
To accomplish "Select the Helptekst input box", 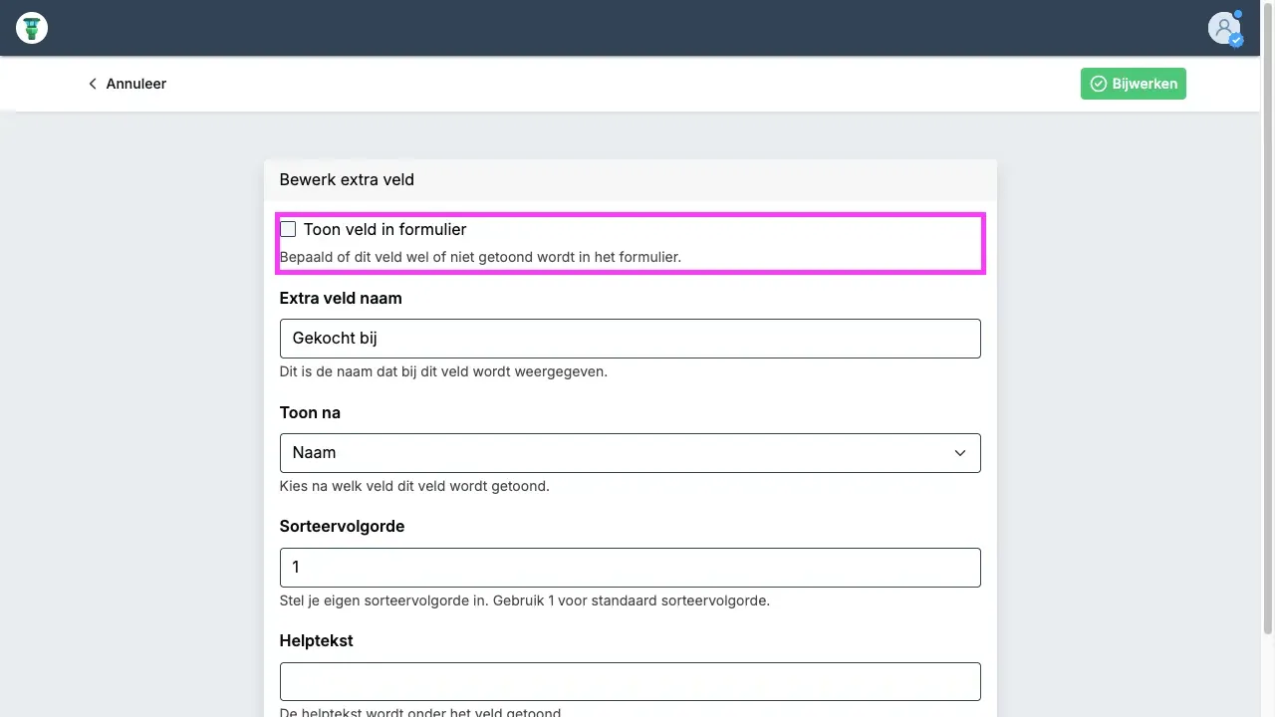I will [630, 682].
